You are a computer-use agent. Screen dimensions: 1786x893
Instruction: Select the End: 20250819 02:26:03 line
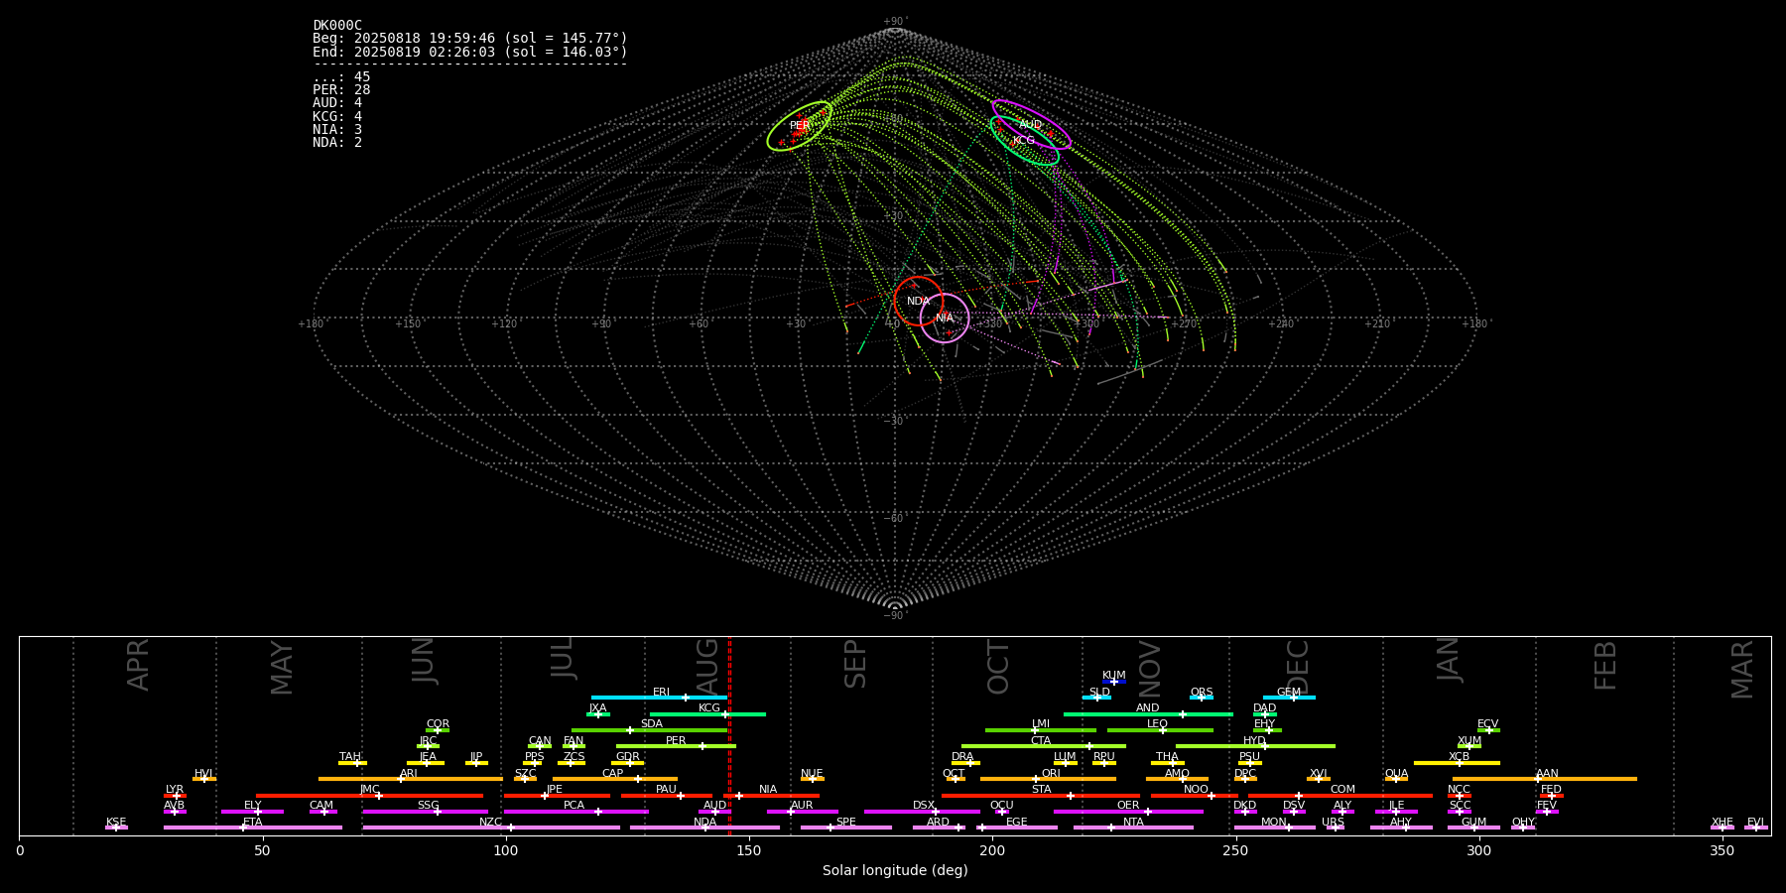tap(470, 52)
